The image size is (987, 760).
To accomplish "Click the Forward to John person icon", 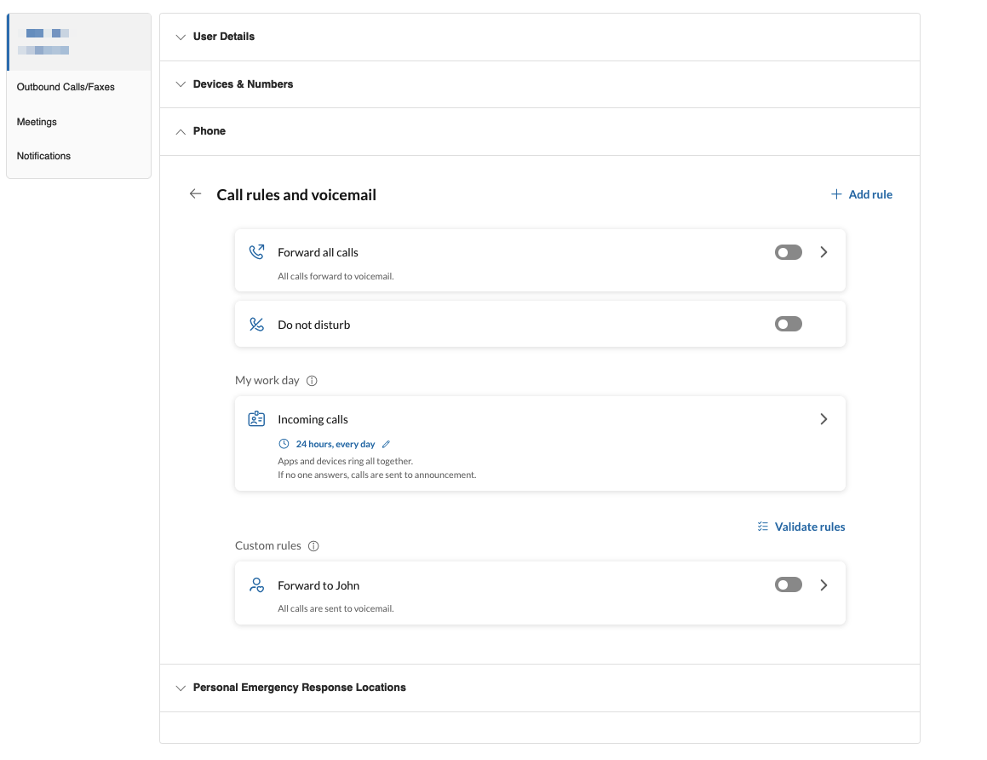I will click(x=256, y=585).
